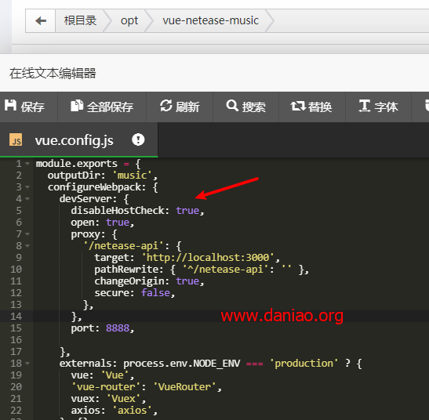
Task: Click the JS file icon on the tab
Action: click(16, 140)
